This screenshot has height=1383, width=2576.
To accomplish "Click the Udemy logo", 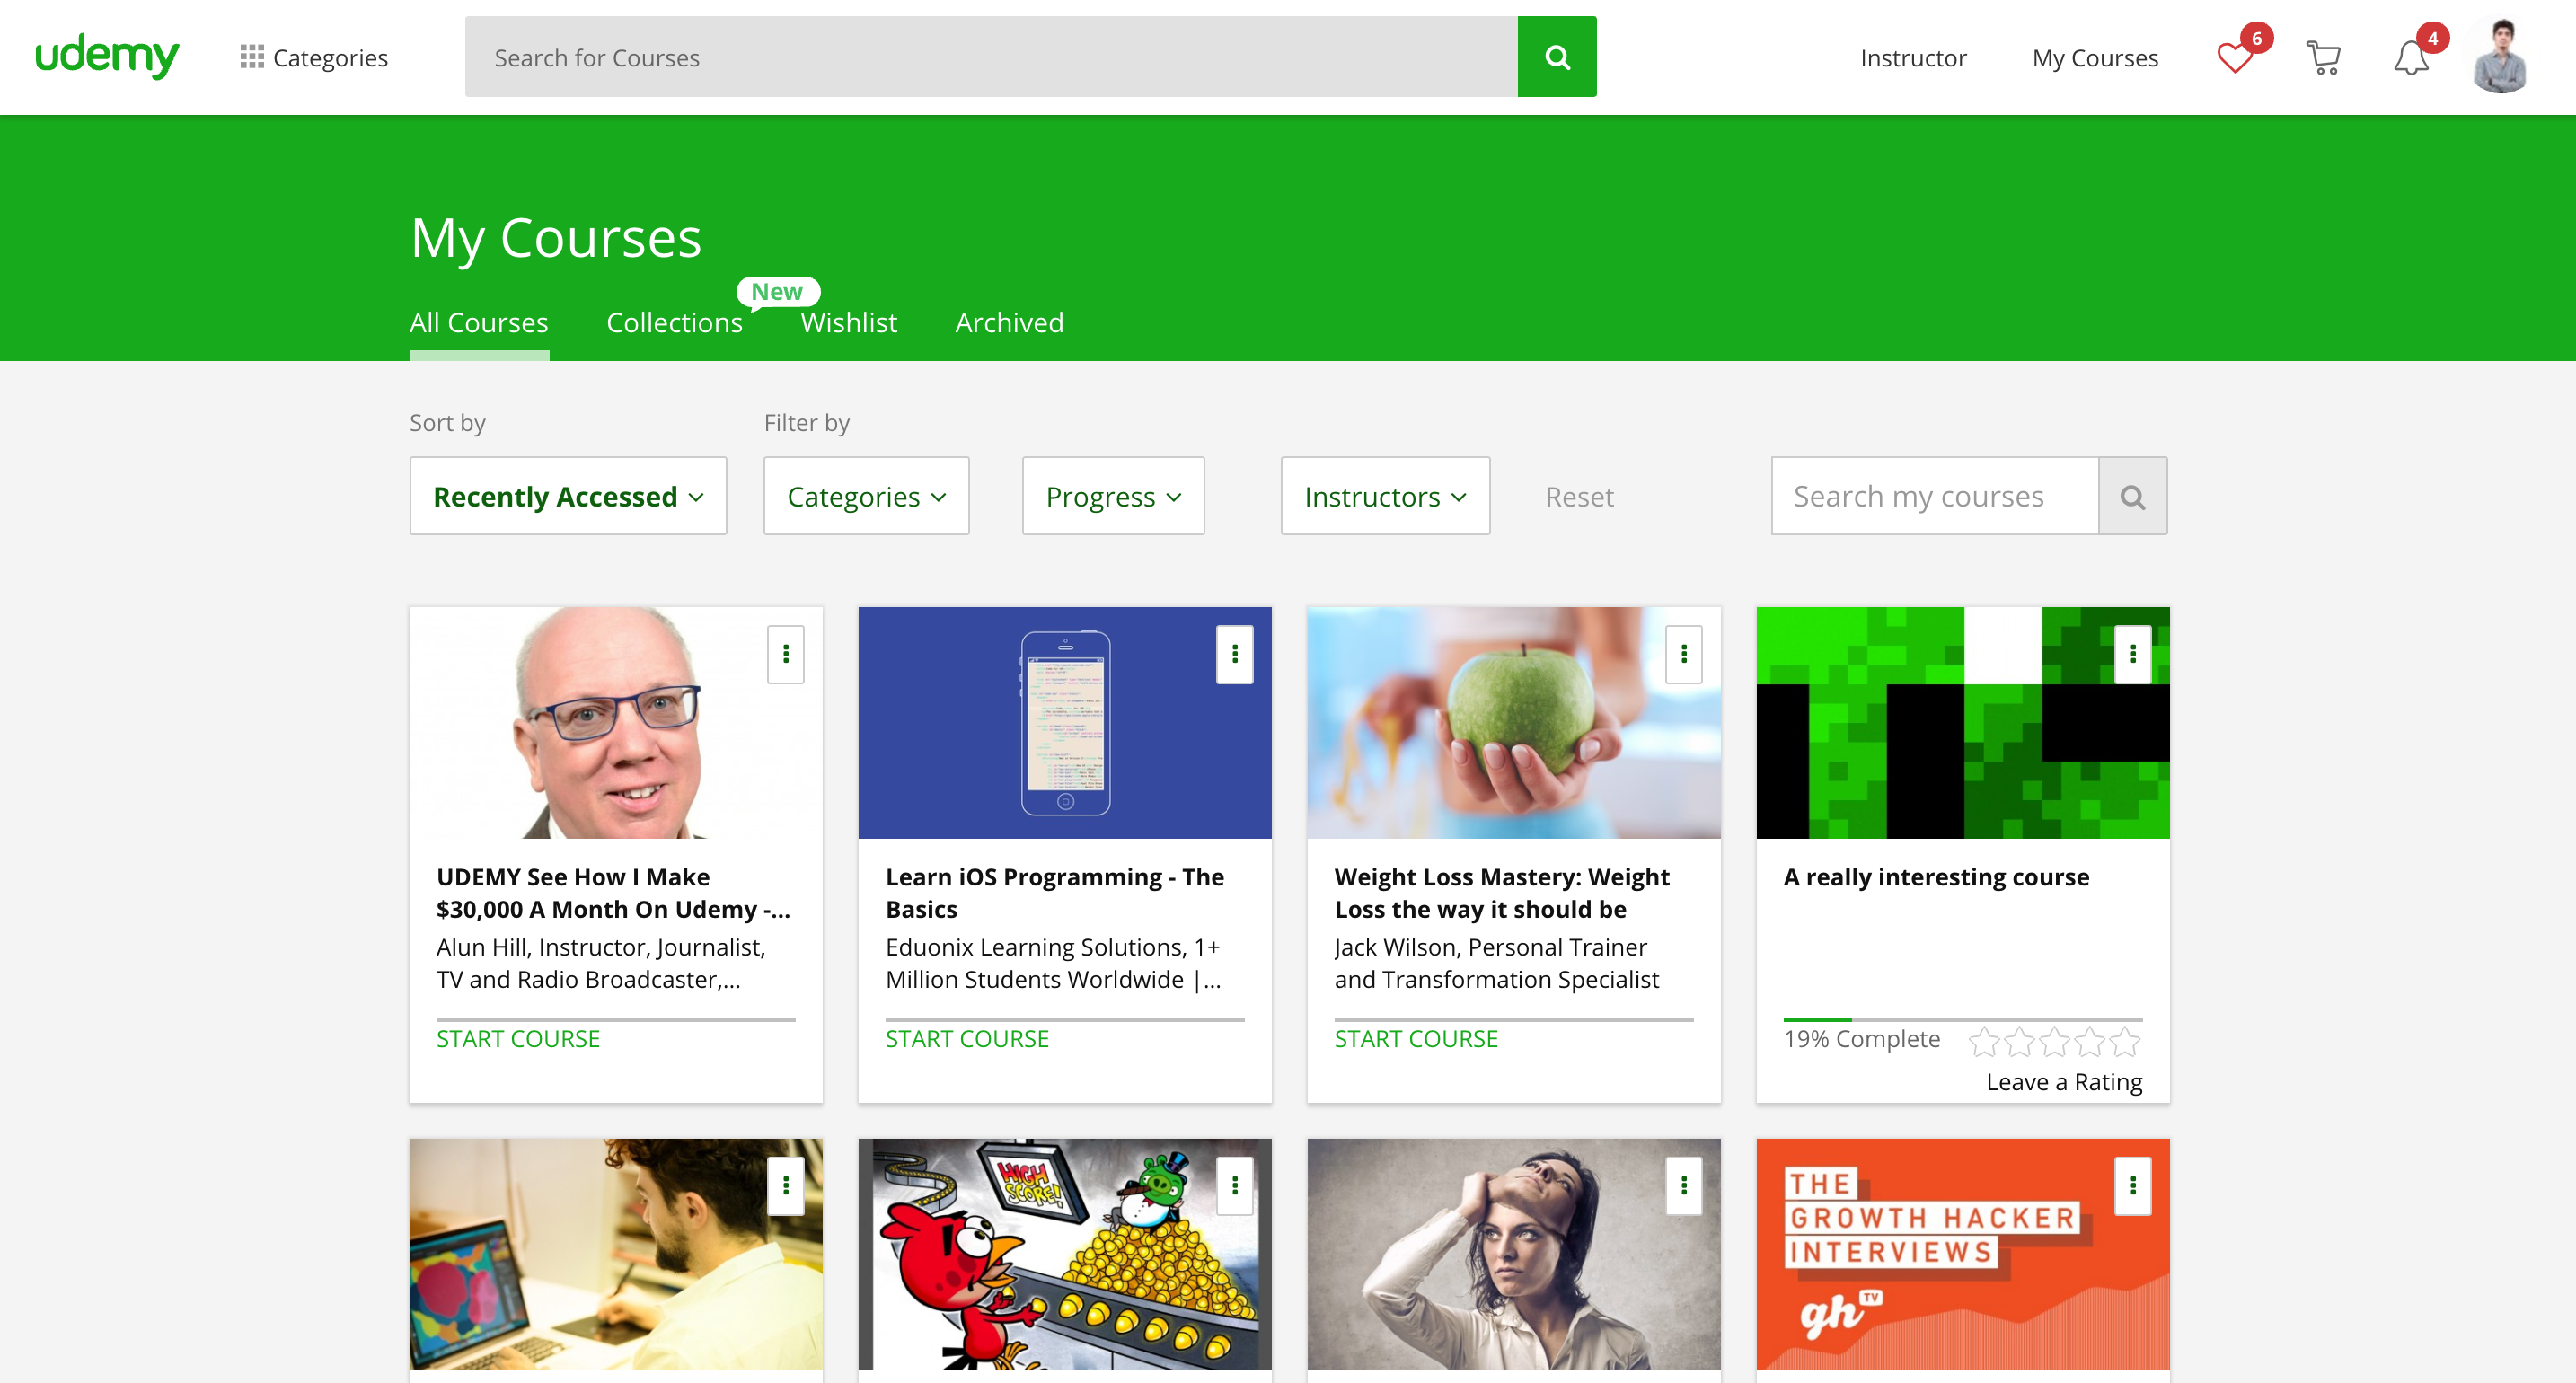I will pyautogui.click(x=107, y=56).
